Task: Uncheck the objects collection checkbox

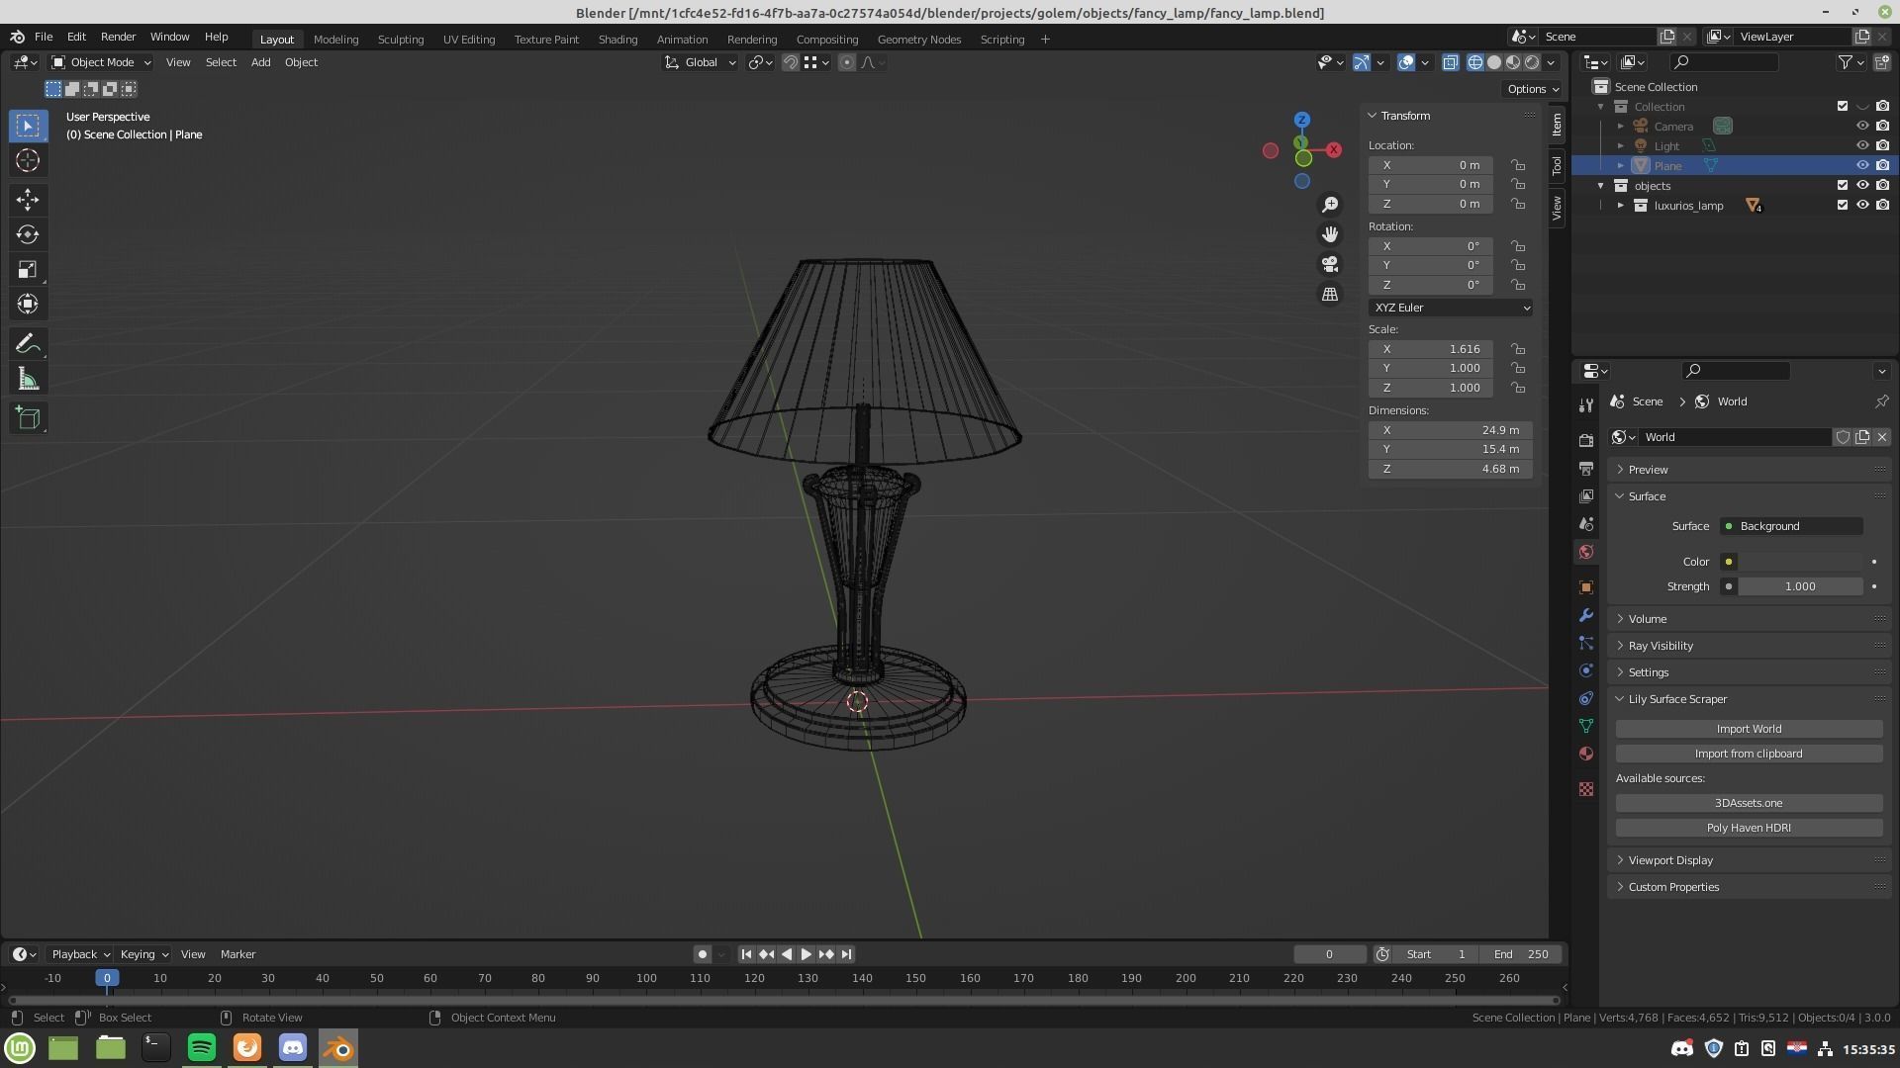Action: point(1843,185)
